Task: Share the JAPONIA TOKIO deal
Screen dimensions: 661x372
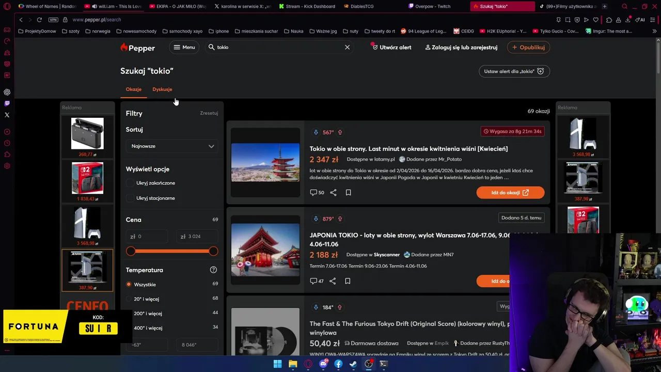Action: pos(333,281)
